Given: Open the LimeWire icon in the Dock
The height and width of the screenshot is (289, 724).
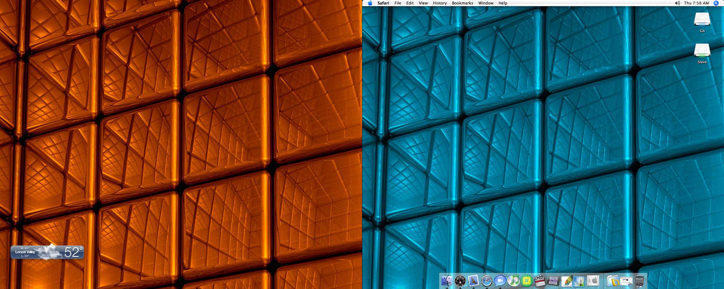Looking at the screenshot, I should pyautogui.click(x=527, y=281).
